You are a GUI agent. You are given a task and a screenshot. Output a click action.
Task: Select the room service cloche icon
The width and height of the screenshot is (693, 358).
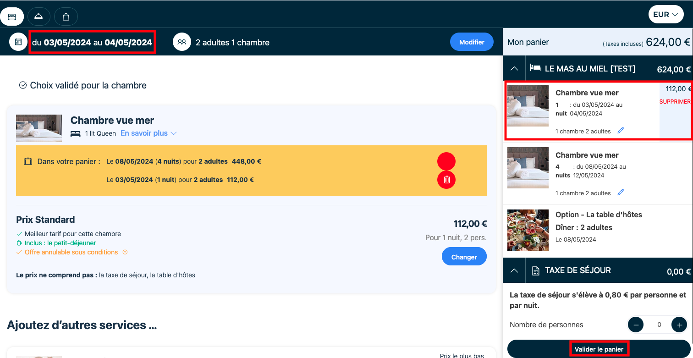[39, 17]
